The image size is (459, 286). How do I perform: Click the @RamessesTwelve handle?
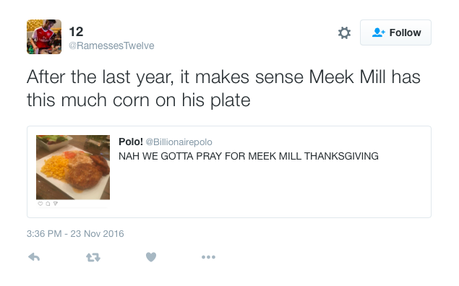pos(111,45)
